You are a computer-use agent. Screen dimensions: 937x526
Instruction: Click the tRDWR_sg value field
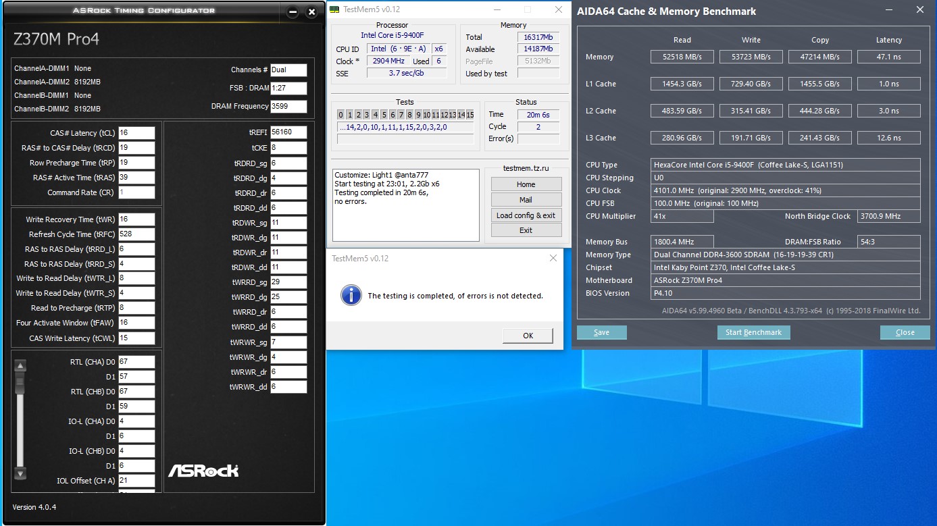(288, 222)
